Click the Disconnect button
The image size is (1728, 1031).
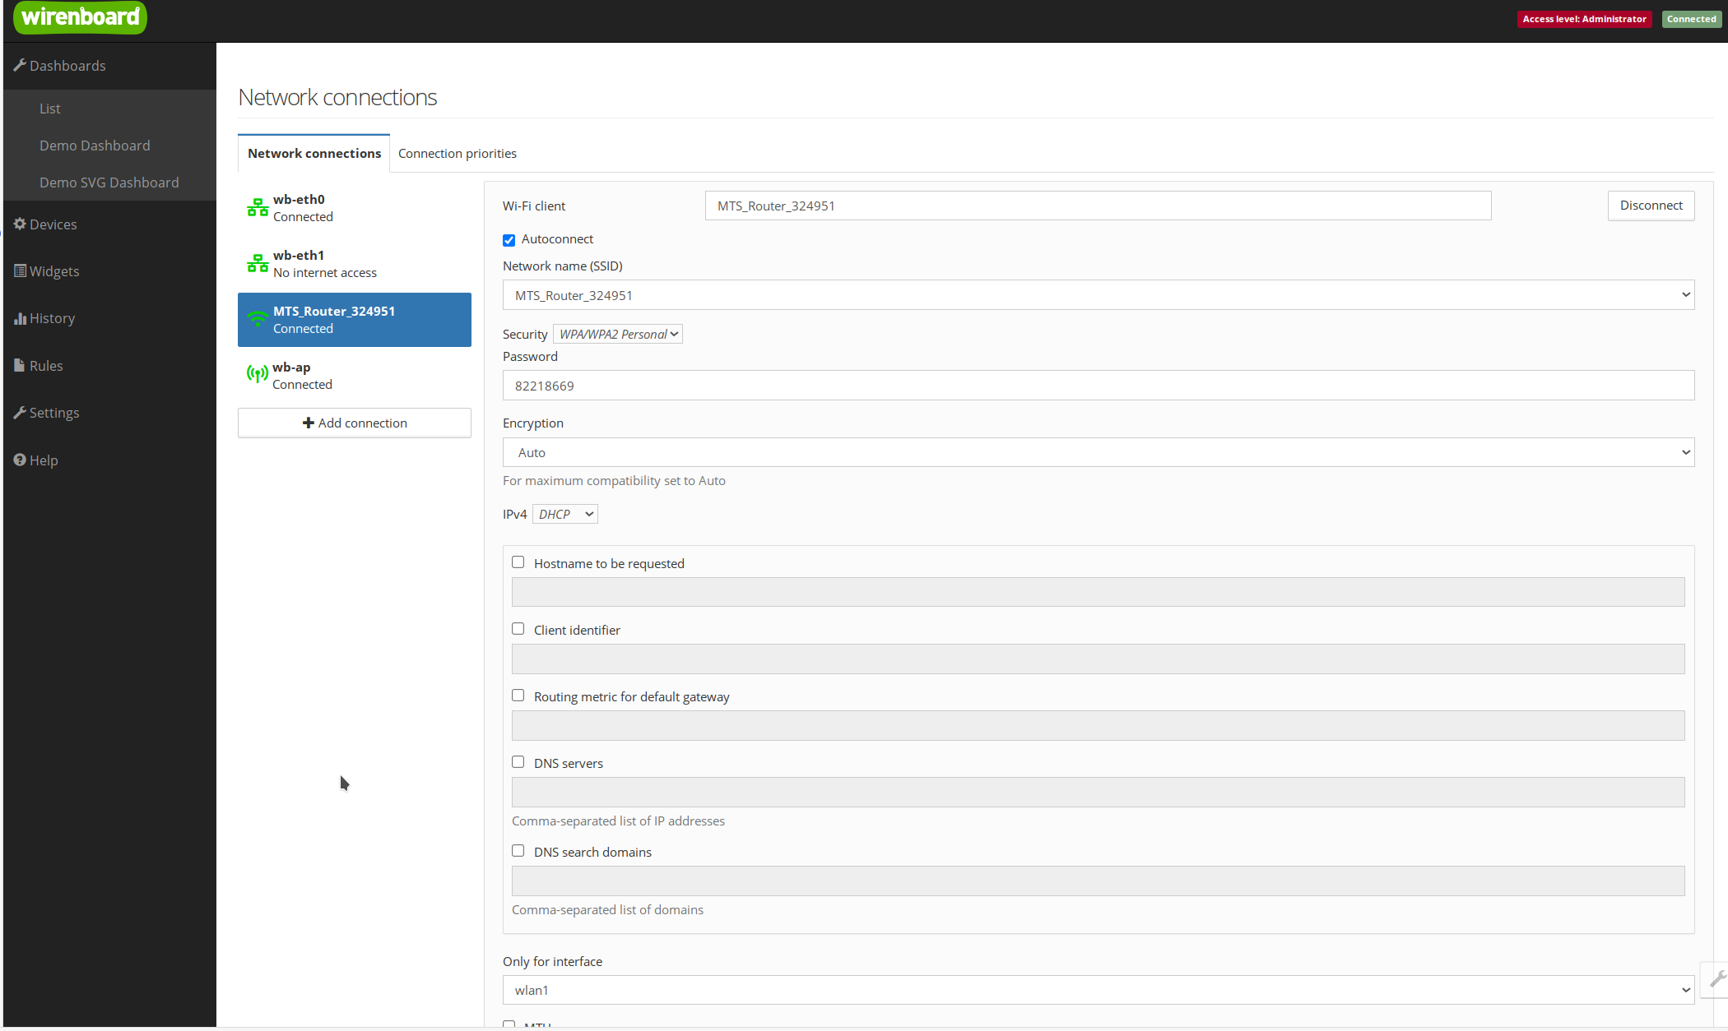pos(1651,206)
